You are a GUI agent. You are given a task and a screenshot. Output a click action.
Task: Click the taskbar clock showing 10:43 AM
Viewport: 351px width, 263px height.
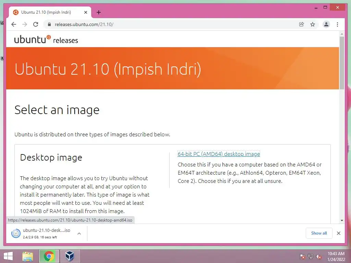(336, 256)
